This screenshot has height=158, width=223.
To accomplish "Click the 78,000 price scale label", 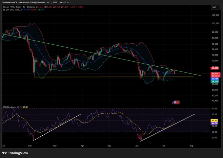I will pos(215,50).
